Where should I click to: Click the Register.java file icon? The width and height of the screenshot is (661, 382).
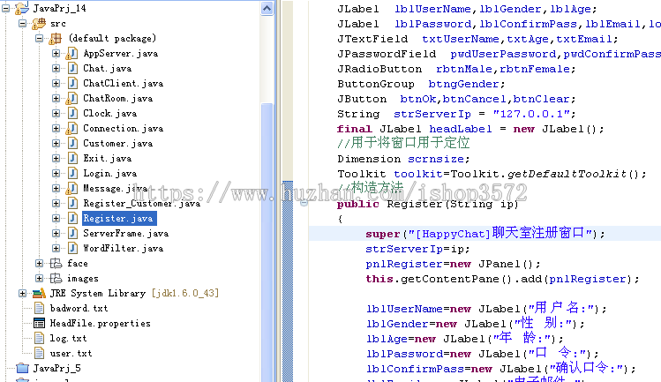[72, 218]
